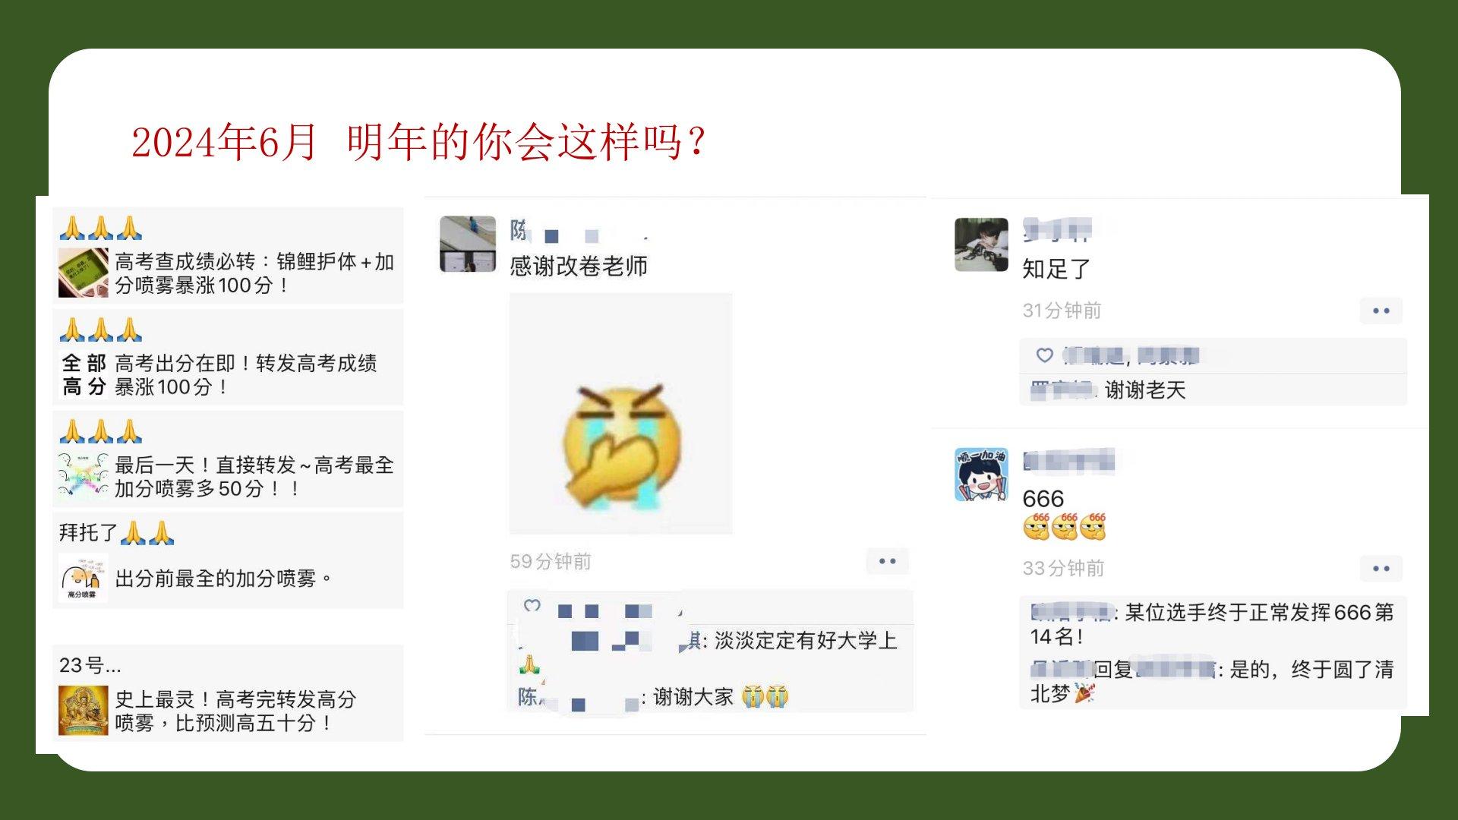The image size is (1458, 820).
Task: Select the comment 谢谢老天
Action: [1145, 390]
